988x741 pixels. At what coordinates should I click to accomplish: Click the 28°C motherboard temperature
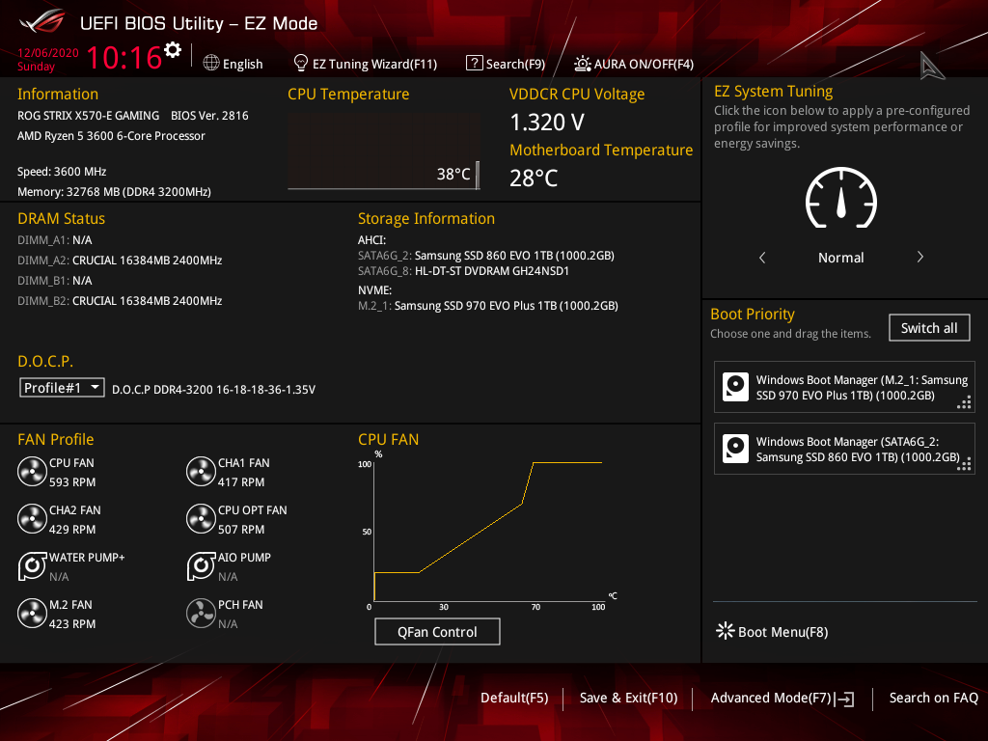click(x=534, y=178)
